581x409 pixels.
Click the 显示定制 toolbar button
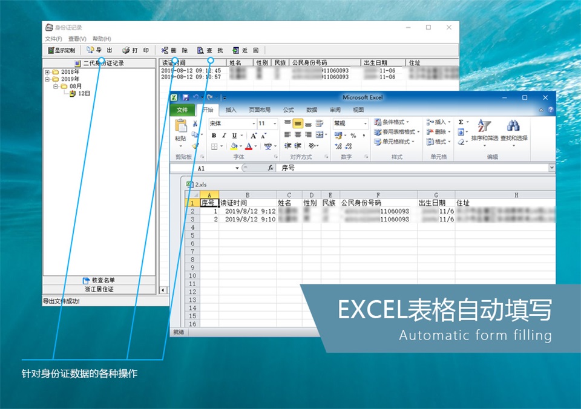click(62, 50)
